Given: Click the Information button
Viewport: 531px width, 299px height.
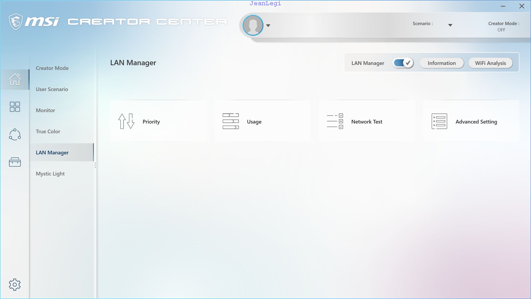Looking at the screenshot, I should tap(442, 63).
